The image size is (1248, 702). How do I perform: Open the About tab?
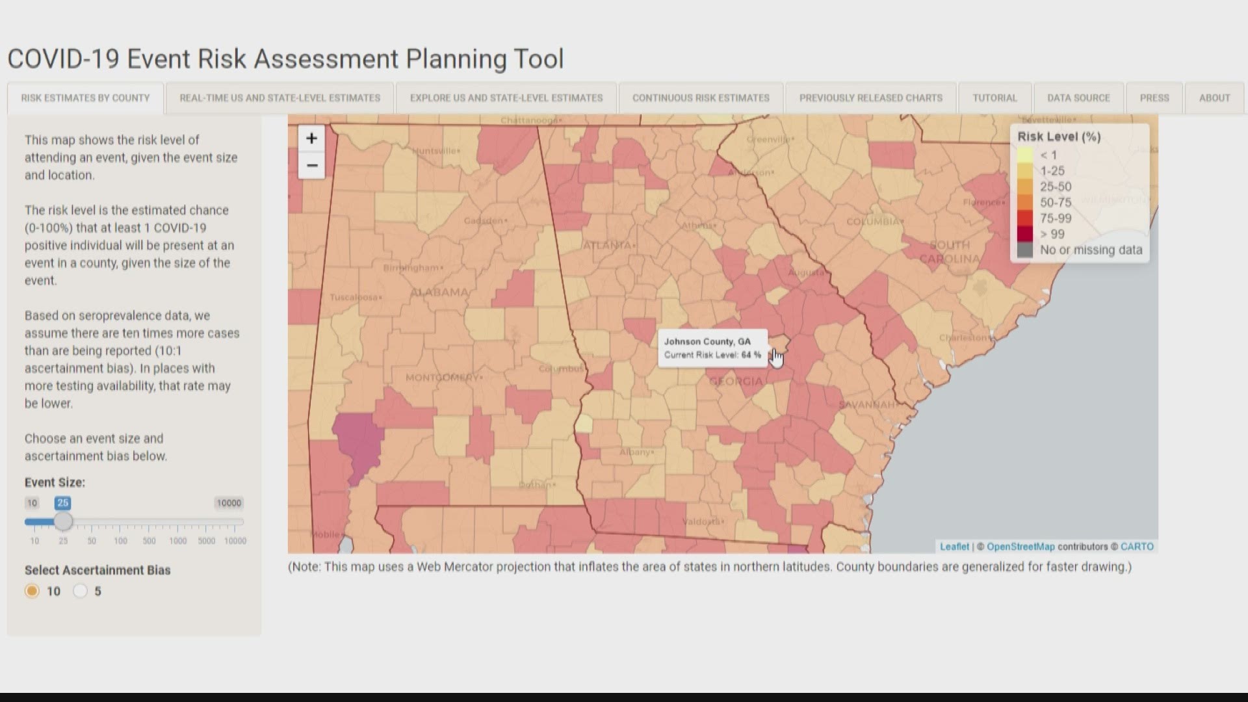pyautogui.click(x=1214, y=98)
